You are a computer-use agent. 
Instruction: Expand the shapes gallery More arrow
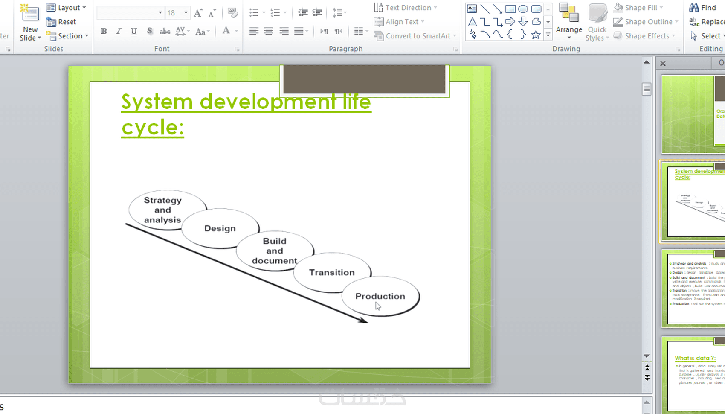[548, 35]
